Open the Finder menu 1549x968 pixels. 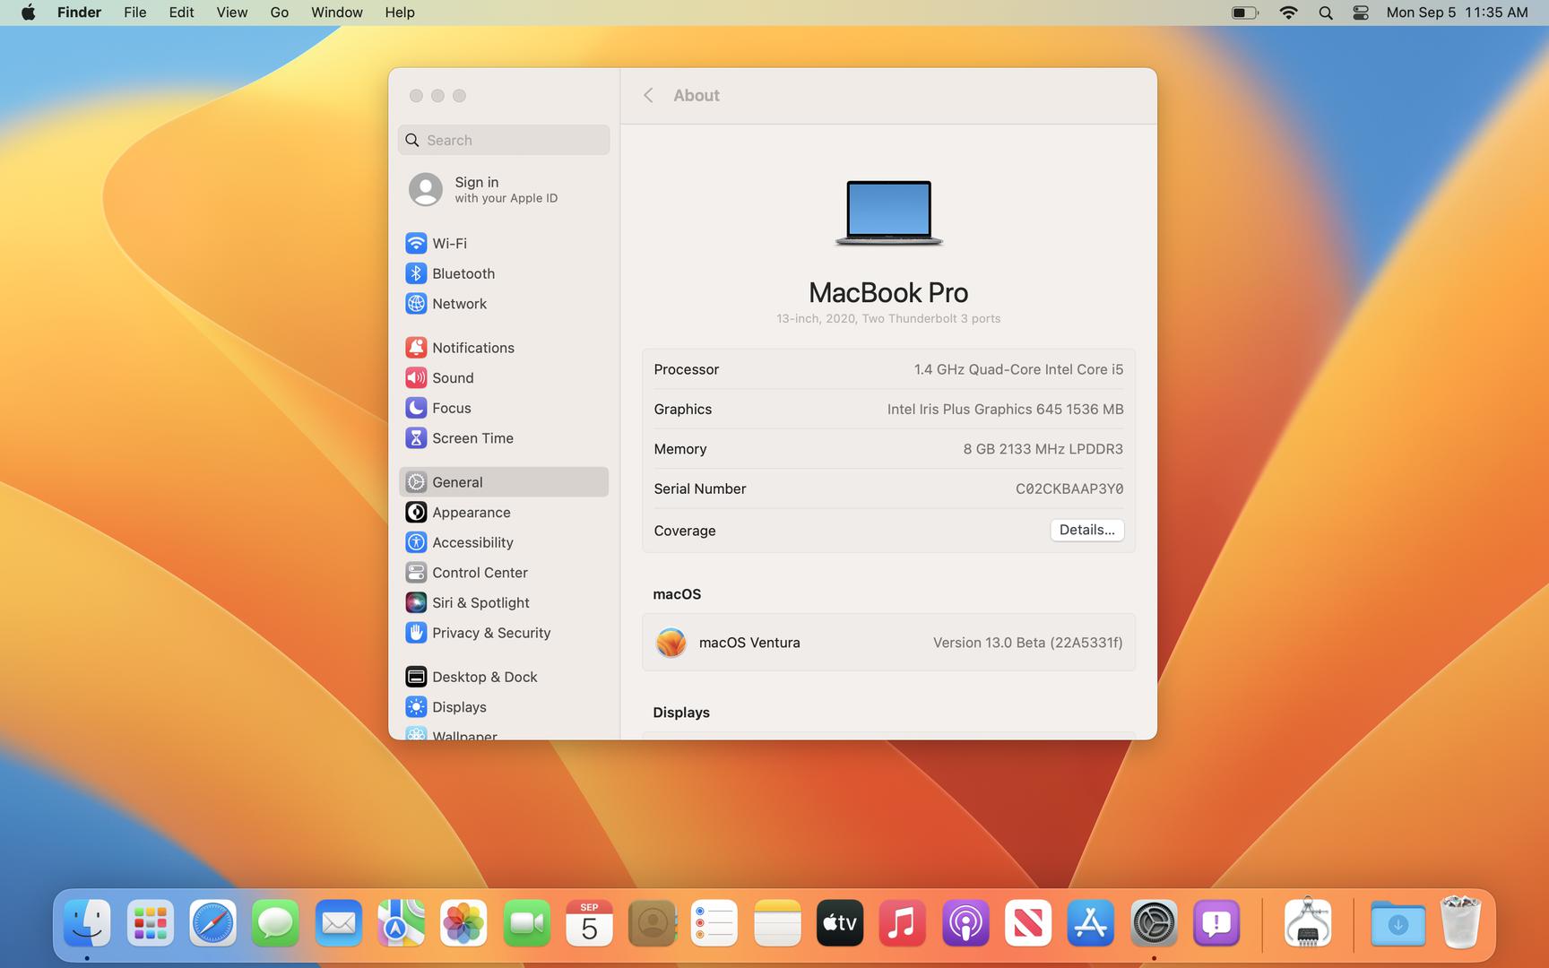pos(79,13)
